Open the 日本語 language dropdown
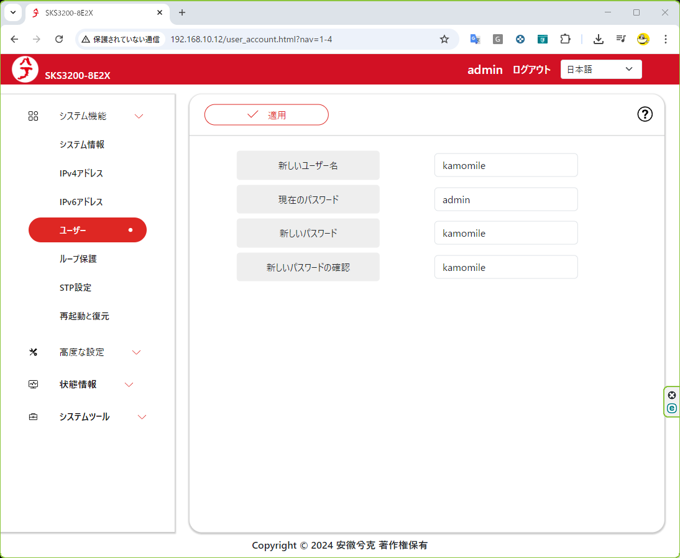Screen dimensions: 680x558 (x=601, y=70)
